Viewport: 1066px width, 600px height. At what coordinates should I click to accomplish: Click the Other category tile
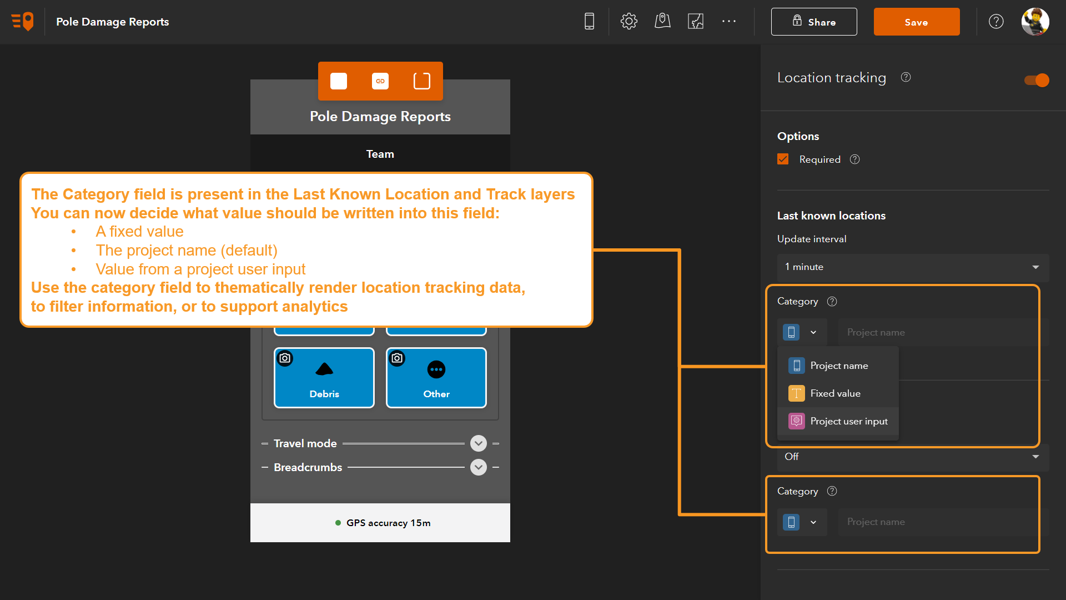pos(436,378)
